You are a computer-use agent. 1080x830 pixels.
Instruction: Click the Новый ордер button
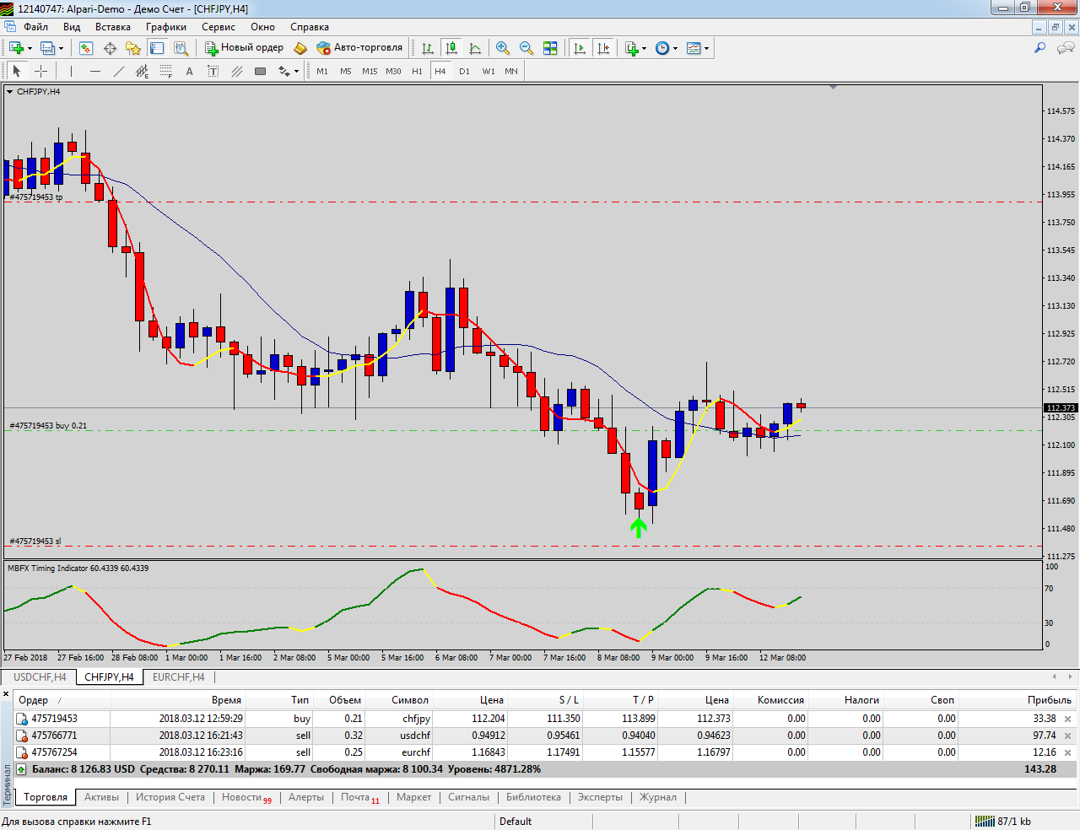[244, 48]
